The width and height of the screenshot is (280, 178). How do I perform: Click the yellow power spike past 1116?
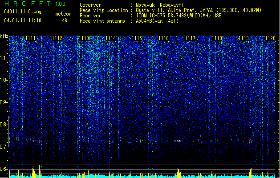pyautogui.click(x=179, y=173)
